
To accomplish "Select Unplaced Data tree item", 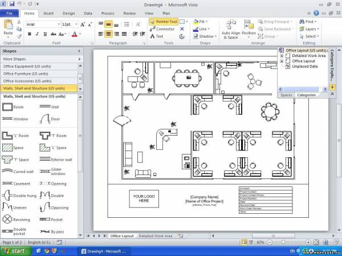I will 305,67.
